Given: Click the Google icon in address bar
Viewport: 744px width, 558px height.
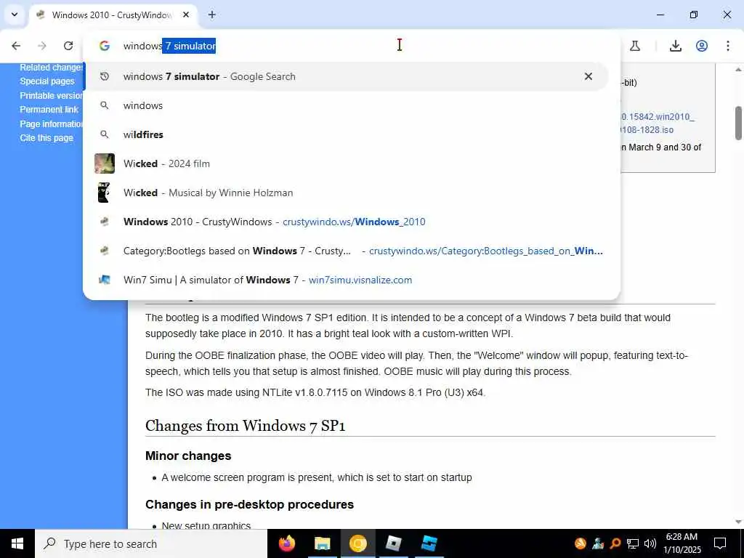Looking at the screenshot, I should click(x=105, y=46).
